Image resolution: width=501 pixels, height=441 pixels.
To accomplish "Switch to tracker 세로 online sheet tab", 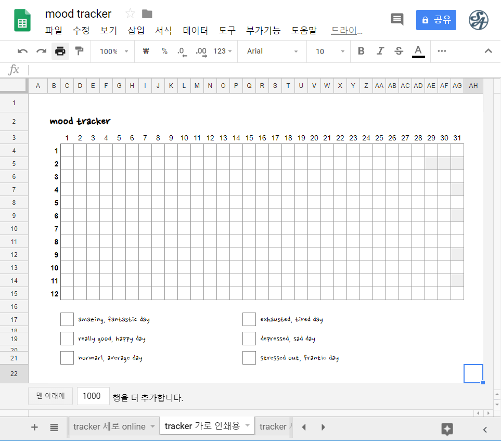I will click(110, 426).
